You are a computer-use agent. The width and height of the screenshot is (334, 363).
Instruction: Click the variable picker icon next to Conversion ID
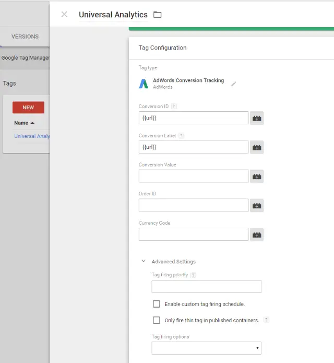(256, 119)
